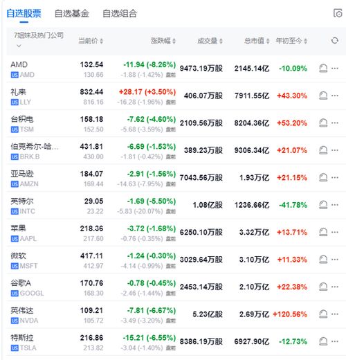Open more options for 微软 row

coord(335,259)
